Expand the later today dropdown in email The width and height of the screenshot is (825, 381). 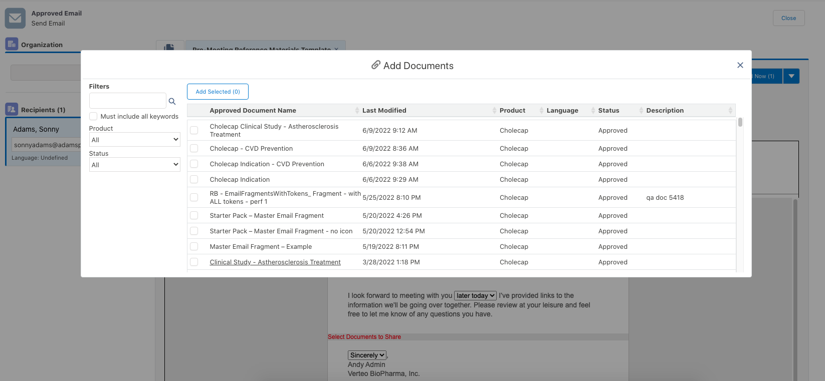[x=475, y=296]
